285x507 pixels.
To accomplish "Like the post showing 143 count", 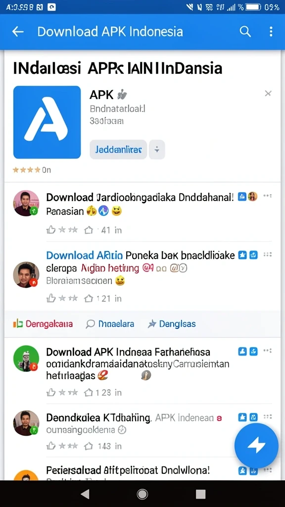I will tap(51, 446).
